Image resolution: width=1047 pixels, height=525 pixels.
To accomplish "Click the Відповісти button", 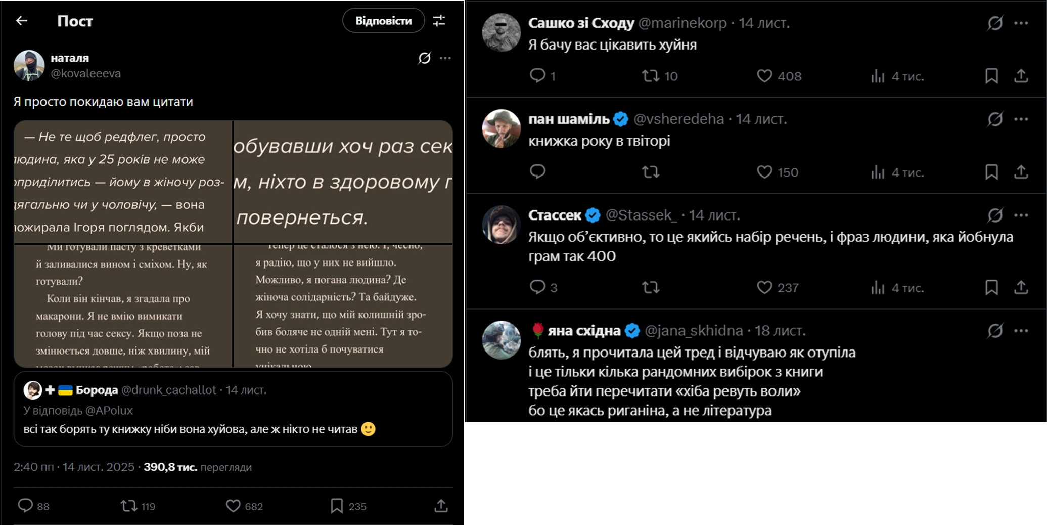I will click(x=383, y=21).
